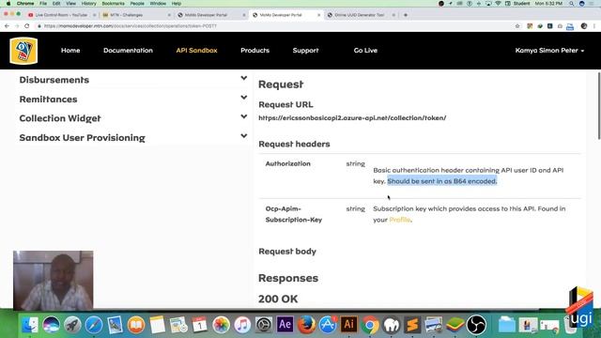The height and width of the screenshot is (338, 601).
Task: Click the browser back arrow
Action: (x=7, y=26)
